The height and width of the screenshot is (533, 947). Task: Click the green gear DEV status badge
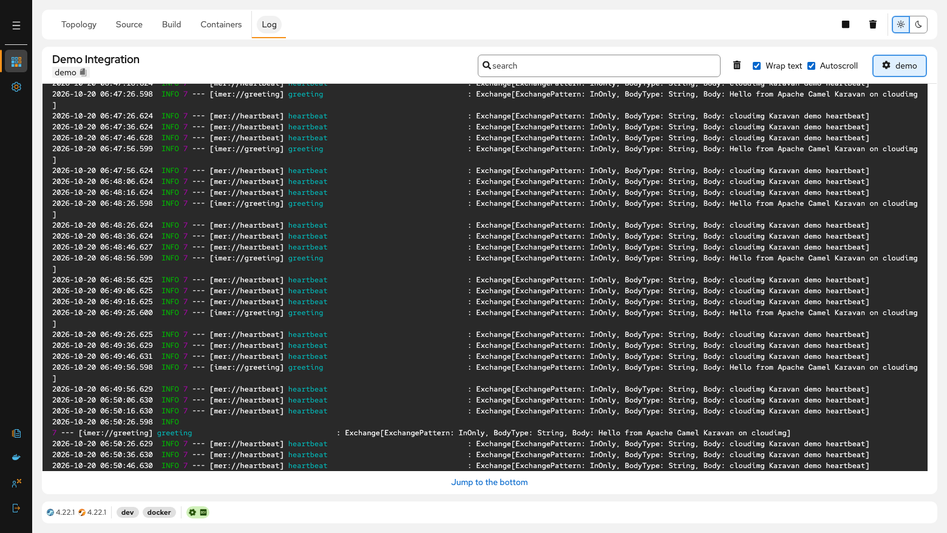(x=198, y=512)
